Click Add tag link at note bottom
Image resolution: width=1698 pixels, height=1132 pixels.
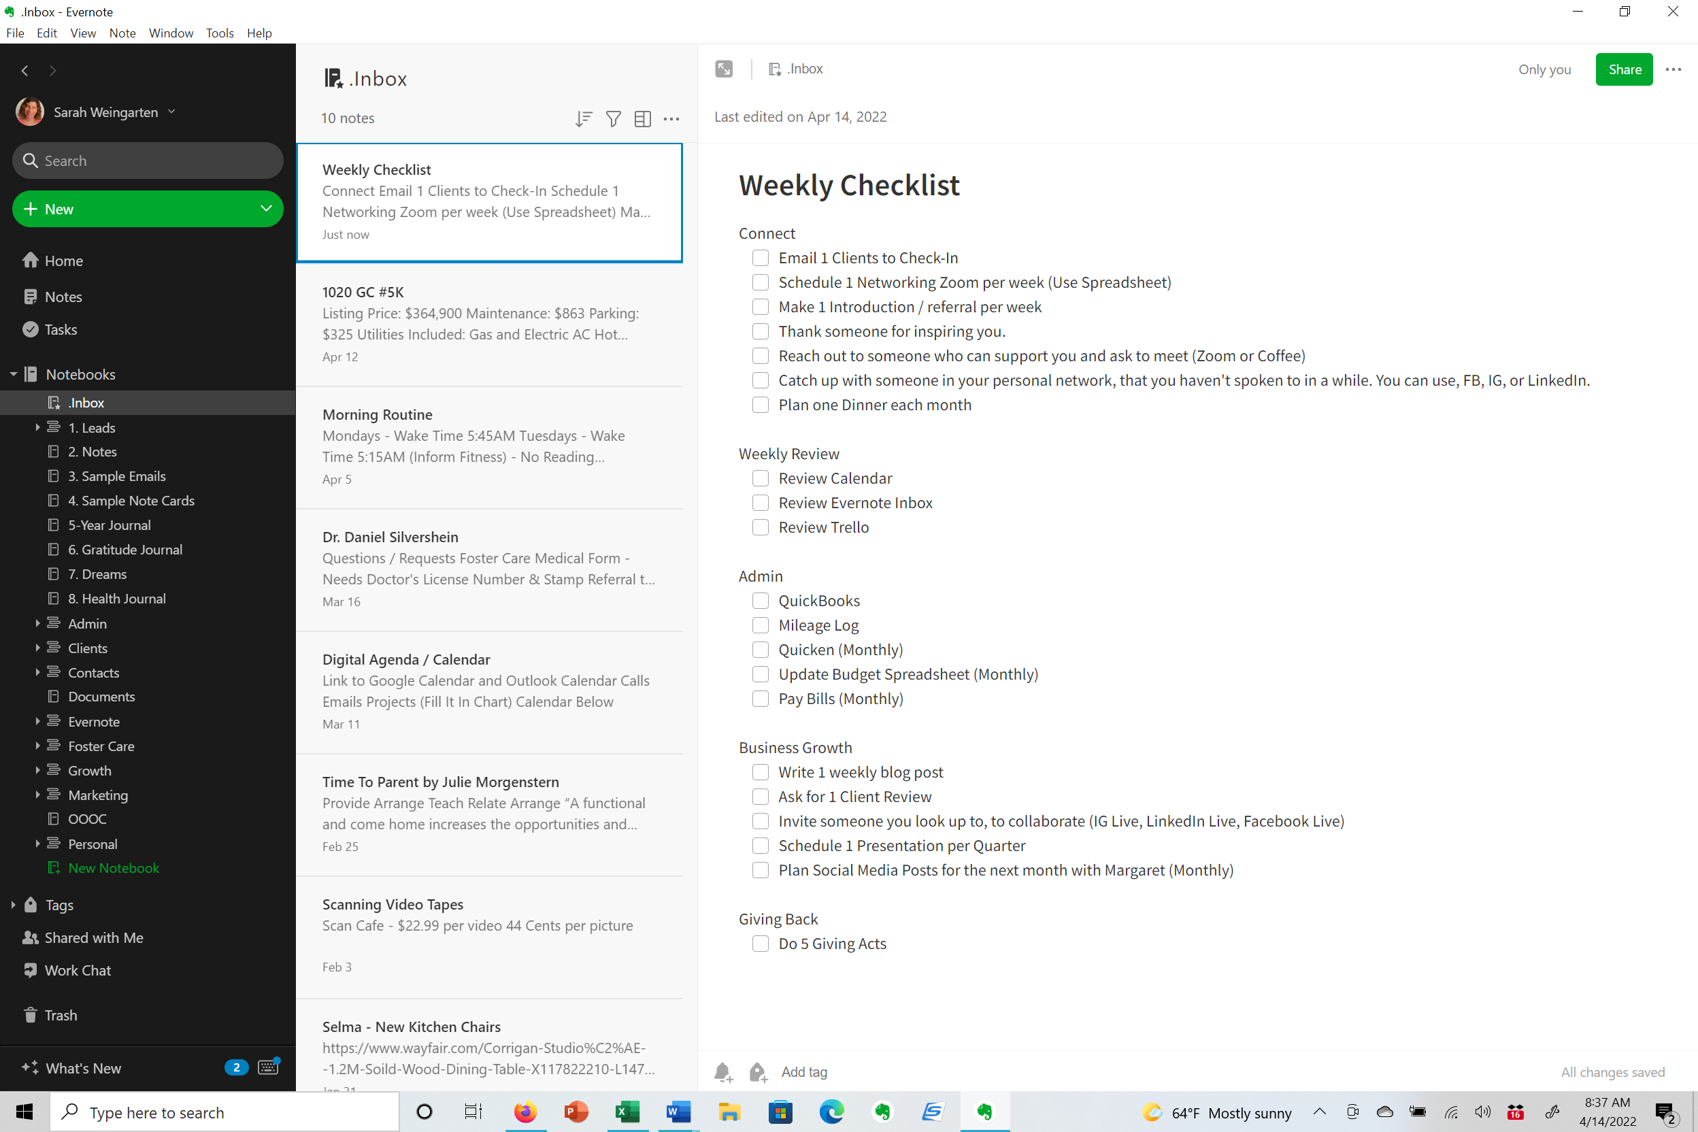tap(805, 1071)
